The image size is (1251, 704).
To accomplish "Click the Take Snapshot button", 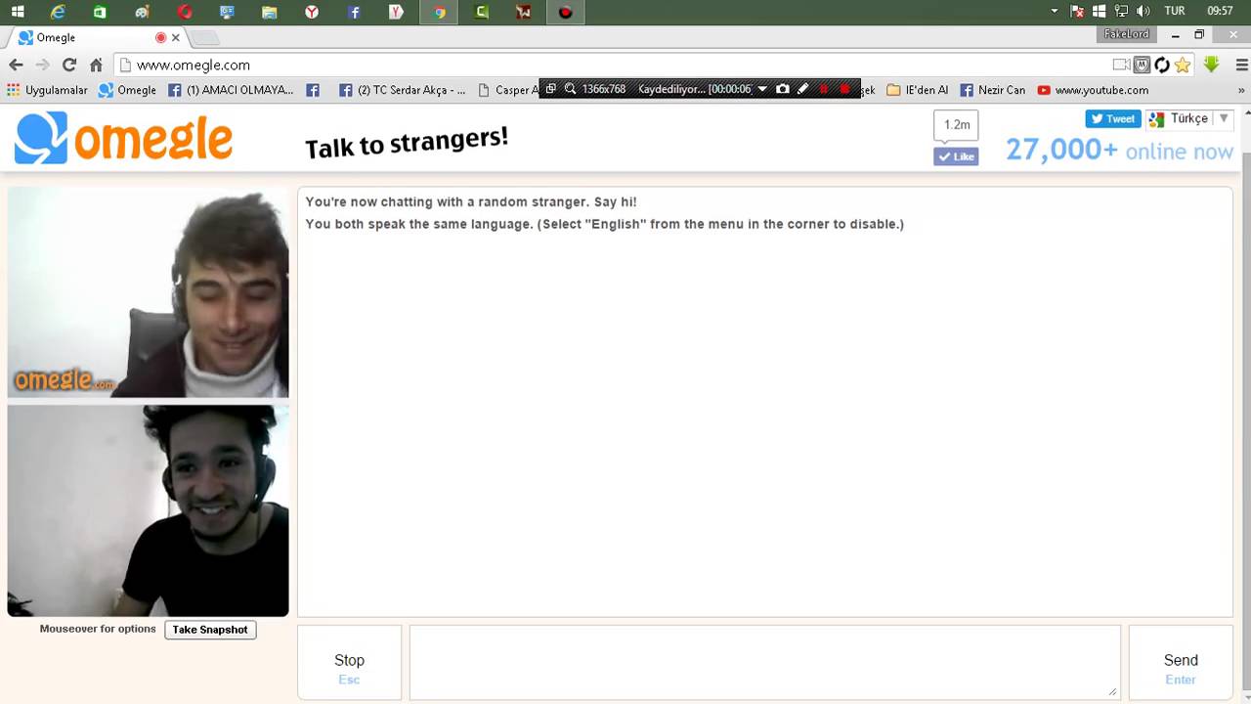I will coord(210,630).
